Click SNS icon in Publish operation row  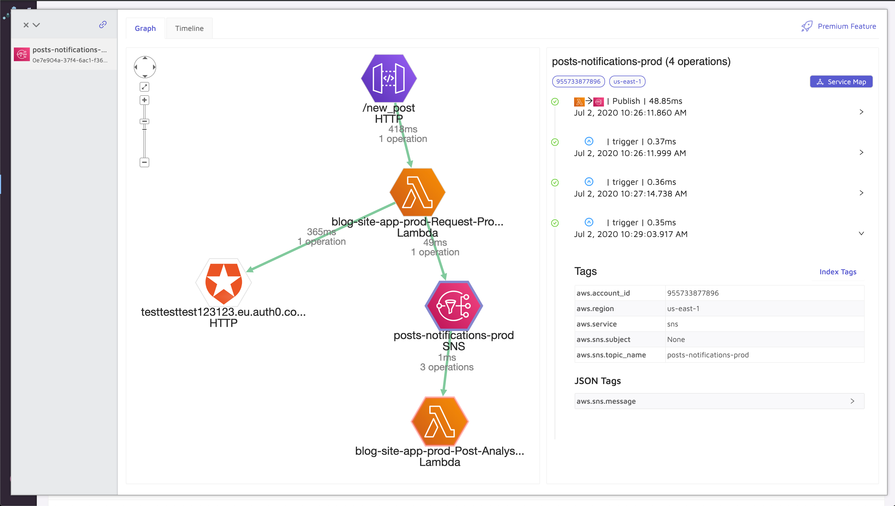[598, 102]
